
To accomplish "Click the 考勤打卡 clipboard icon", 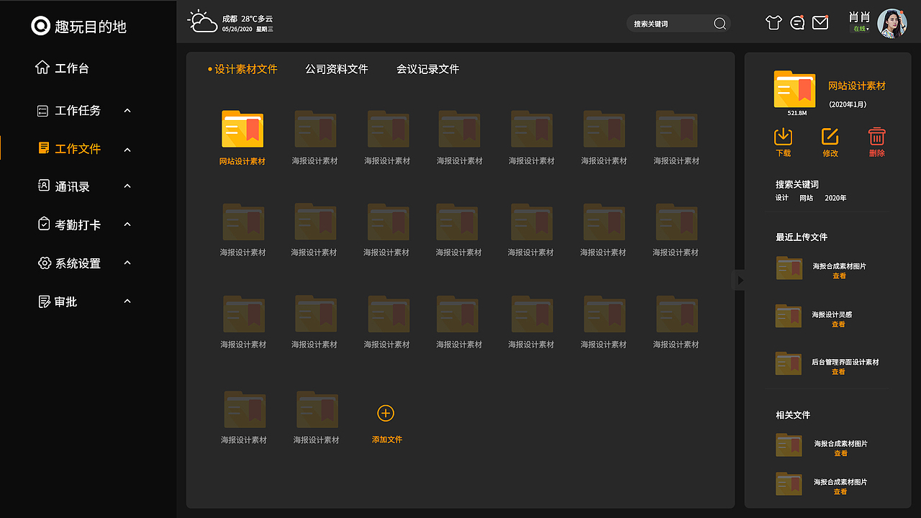I will (x=43, y=224).
